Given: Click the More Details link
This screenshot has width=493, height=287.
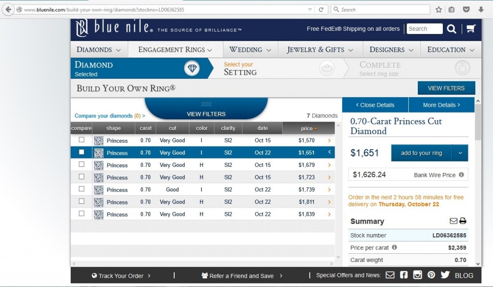Looking at the screenshot, I should click(441, 105).
